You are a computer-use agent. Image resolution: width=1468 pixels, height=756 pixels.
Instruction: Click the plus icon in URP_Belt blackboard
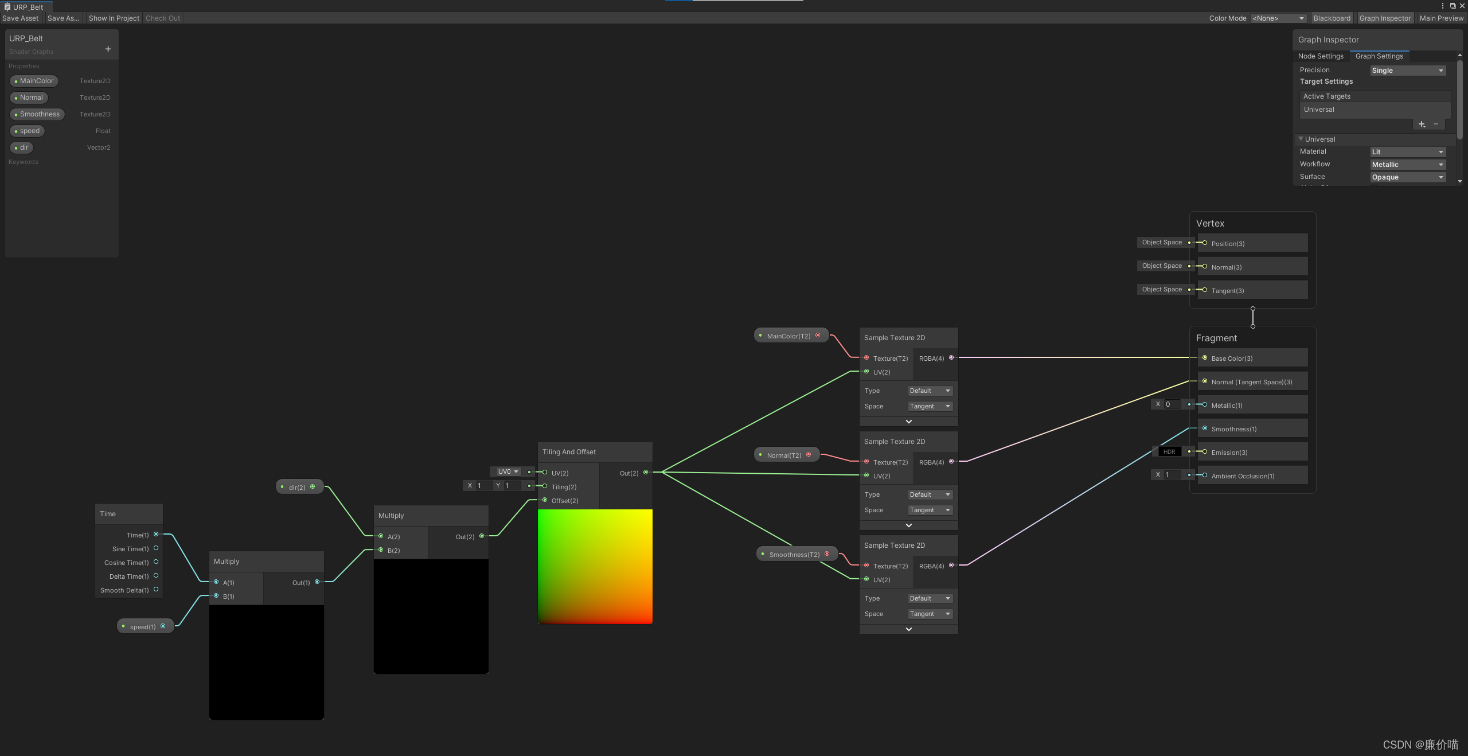click(108, 49)
